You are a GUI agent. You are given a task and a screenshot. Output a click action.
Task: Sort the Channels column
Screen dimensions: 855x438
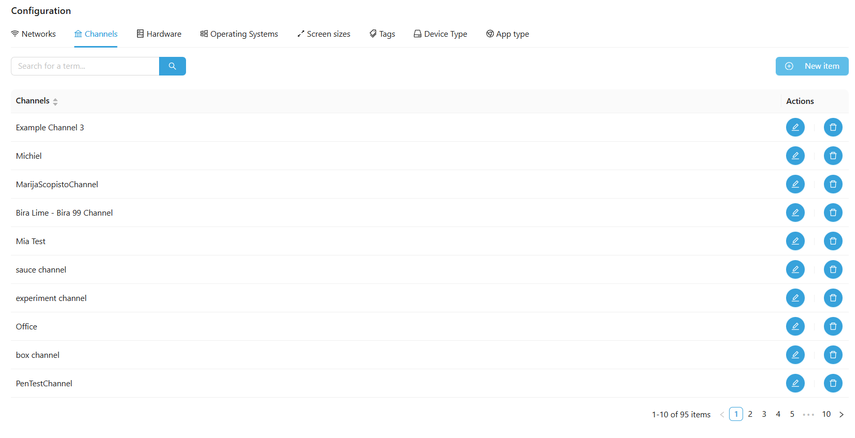point(55,101)
